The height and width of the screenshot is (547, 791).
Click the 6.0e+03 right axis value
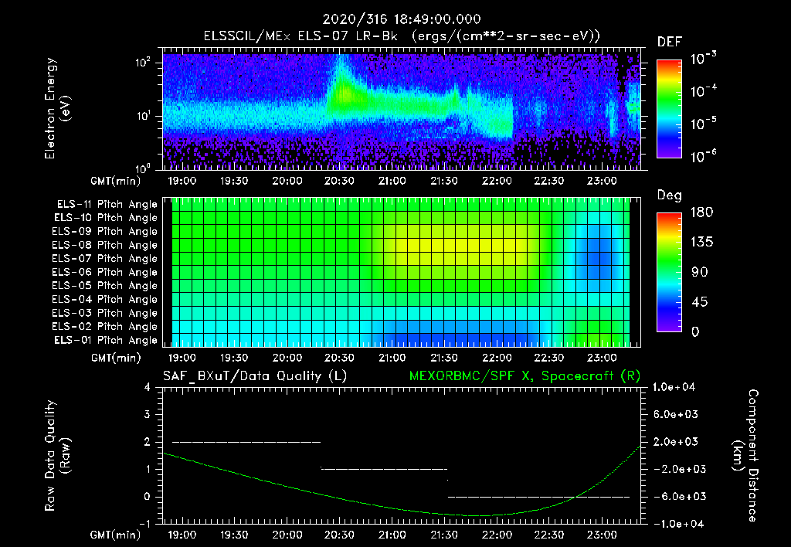675,414
